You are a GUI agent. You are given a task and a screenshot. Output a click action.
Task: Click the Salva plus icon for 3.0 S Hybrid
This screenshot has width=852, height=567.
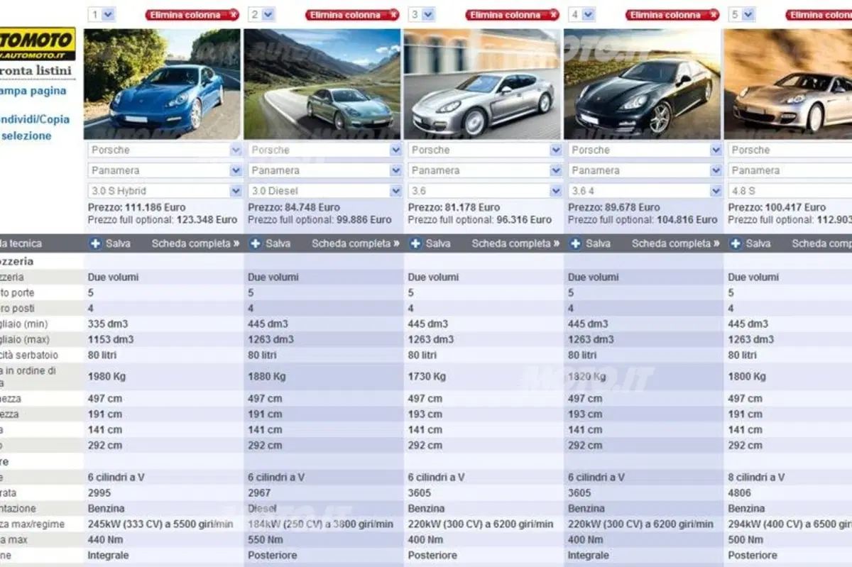(x=96, y=243)
